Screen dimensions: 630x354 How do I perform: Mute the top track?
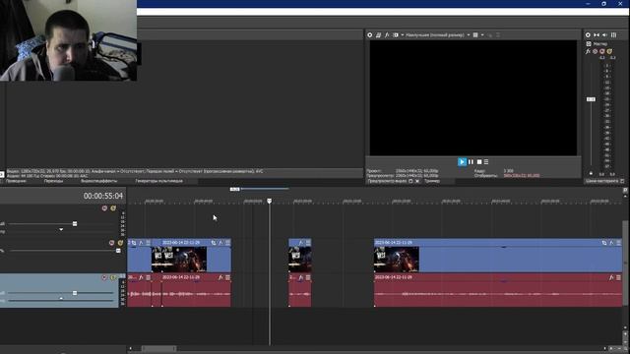(104, 208)
